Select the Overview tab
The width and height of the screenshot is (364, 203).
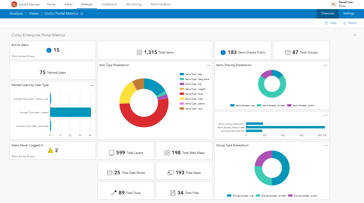328,14
